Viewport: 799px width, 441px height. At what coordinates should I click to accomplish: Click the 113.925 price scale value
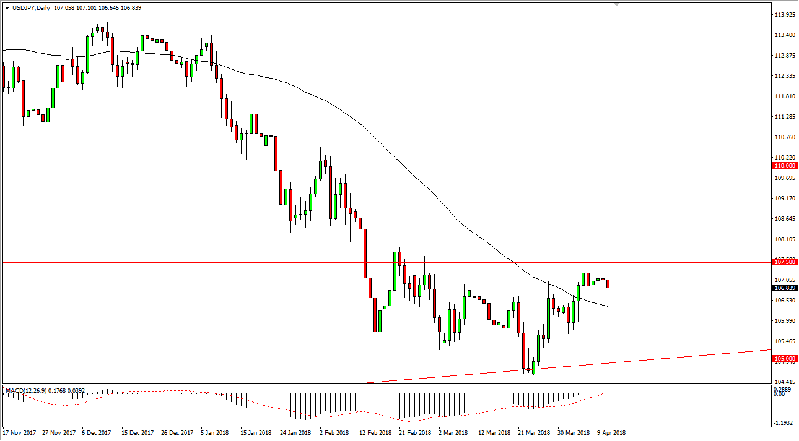[x=785, y=15]
